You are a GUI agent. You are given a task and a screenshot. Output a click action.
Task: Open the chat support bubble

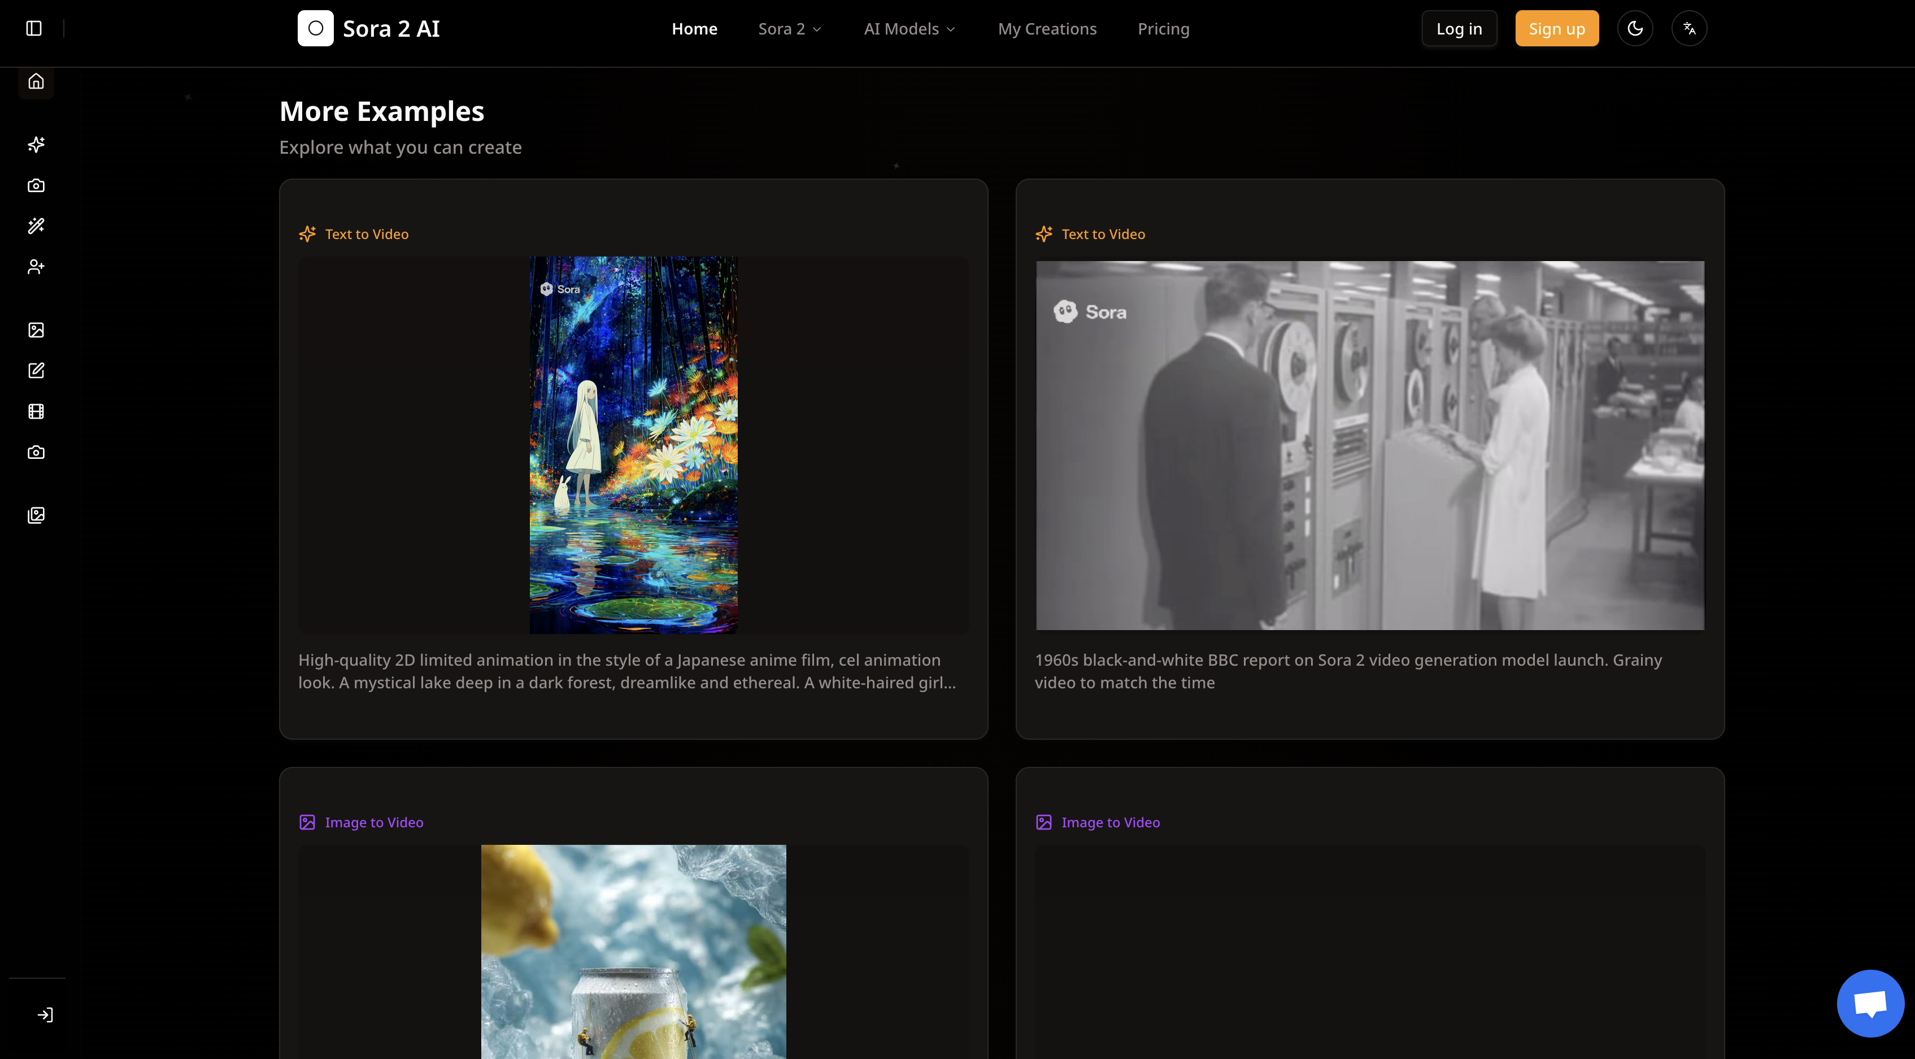pos(1870,1003)
